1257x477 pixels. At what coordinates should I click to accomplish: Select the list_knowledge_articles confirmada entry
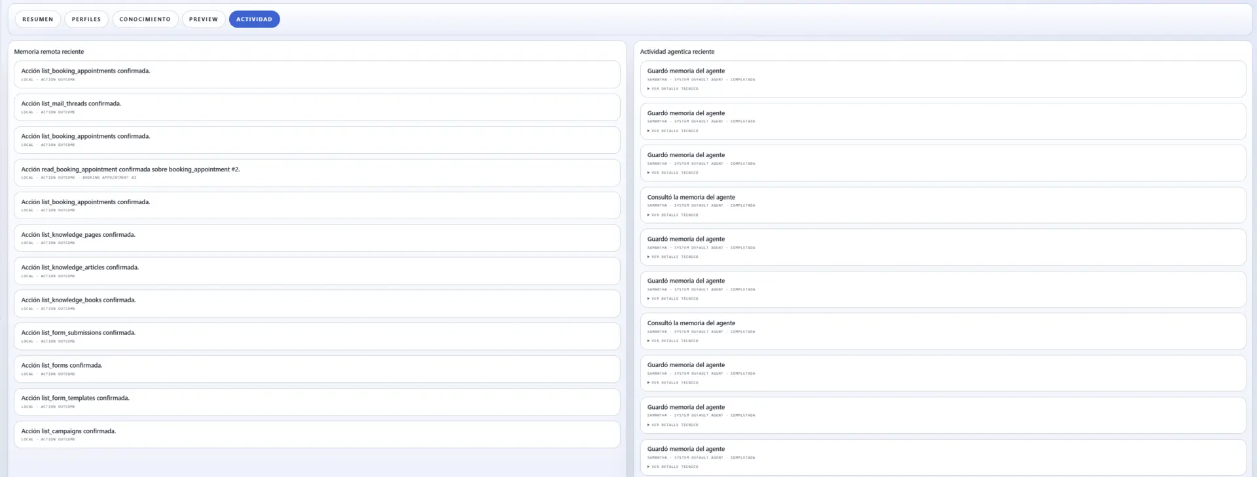click(x=317, y=271)
